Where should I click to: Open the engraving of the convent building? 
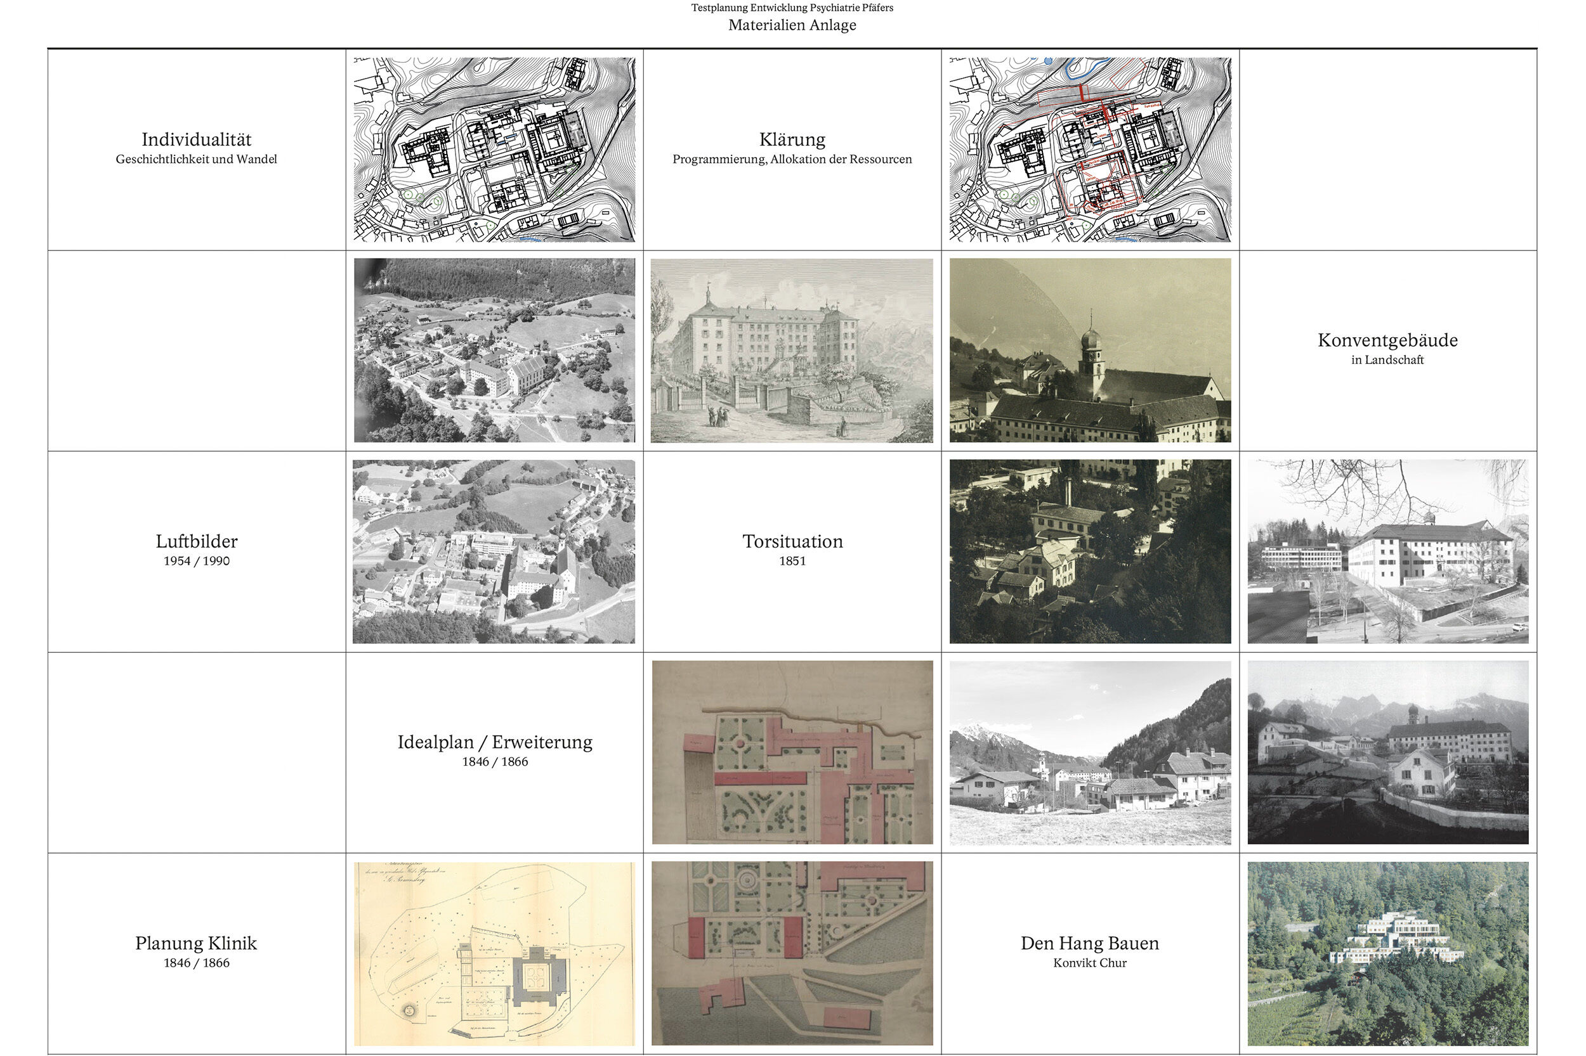[x=791, y=350]
